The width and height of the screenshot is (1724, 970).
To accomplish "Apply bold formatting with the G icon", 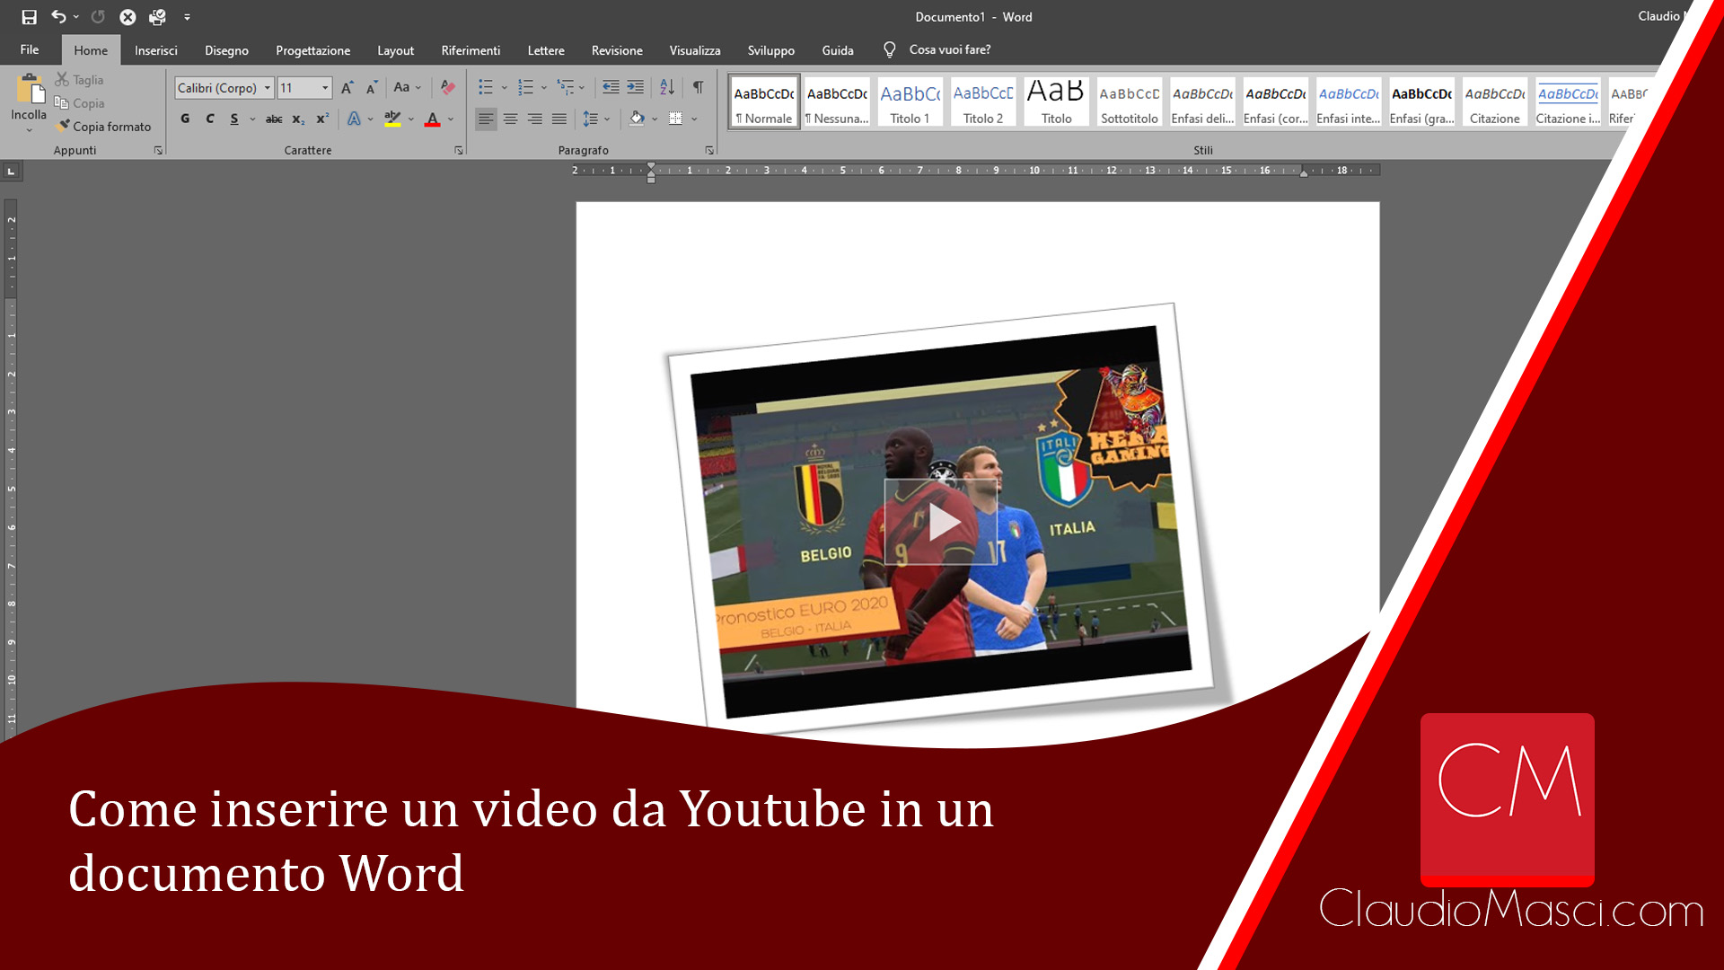I will (x=185, y=118).
